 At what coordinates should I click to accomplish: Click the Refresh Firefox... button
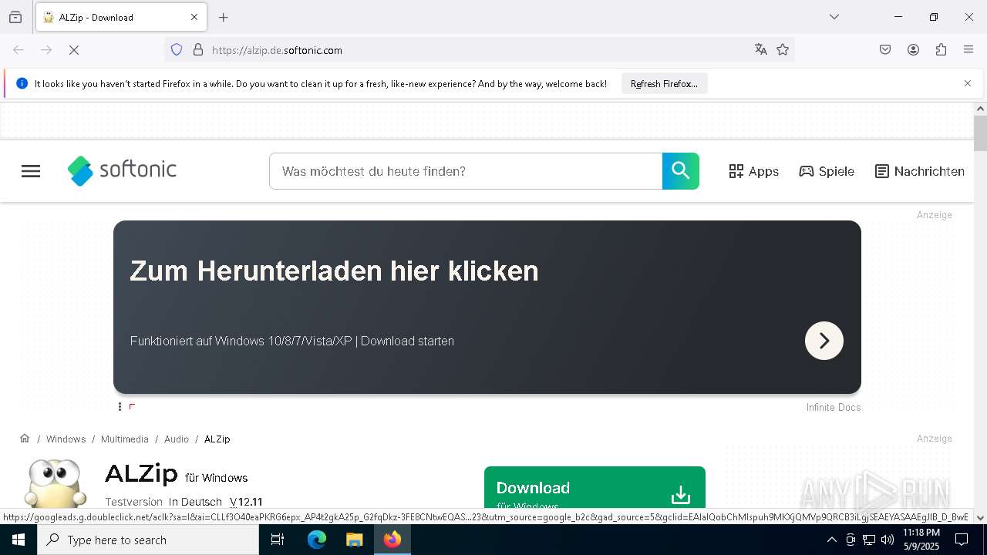coord(664,84)
